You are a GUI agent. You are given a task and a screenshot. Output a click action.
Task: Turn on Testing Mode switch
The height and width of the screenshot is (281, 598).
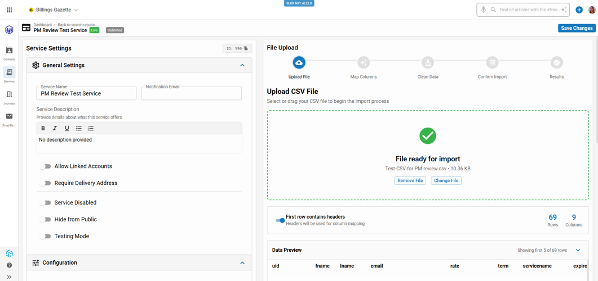click(x=46, y=237)
